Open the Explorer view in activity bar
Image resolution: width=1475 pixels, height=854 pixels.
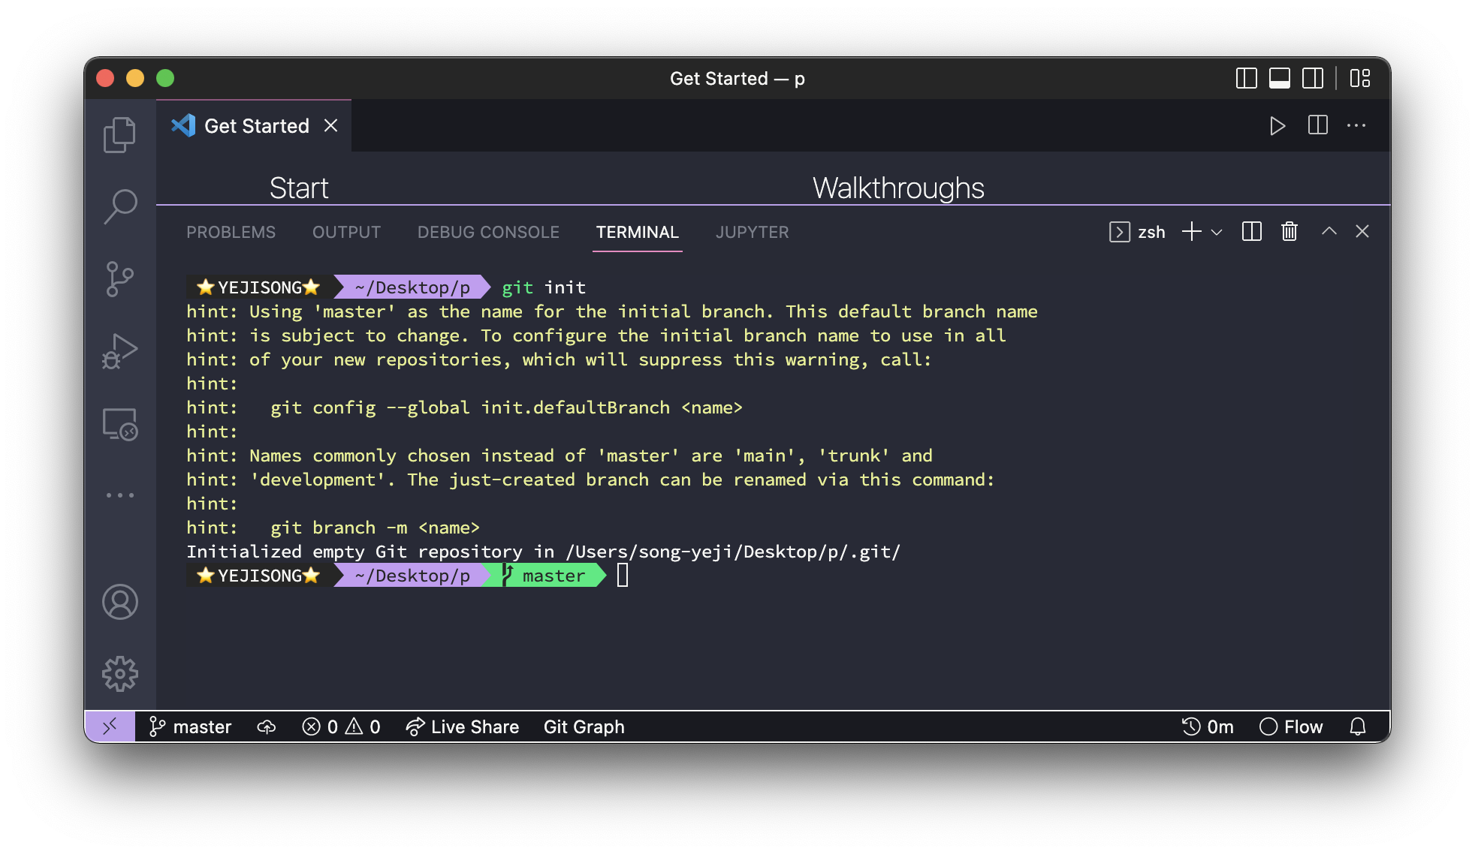(119, 134)
